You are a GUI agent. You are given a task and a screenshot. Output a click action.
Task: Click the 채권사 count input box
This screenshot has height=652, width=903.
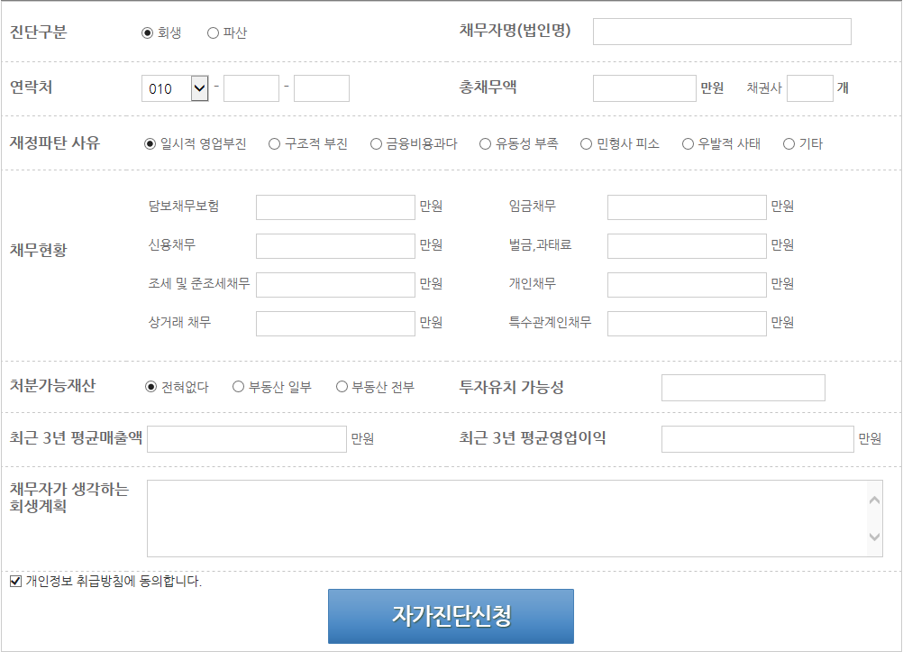tap(809, 88)
